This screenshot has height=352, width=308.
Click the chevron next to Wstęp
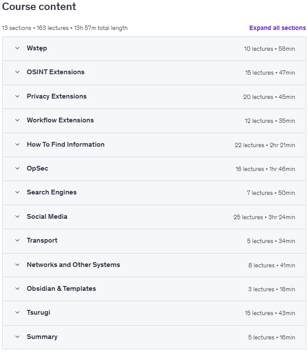[17, 48]
